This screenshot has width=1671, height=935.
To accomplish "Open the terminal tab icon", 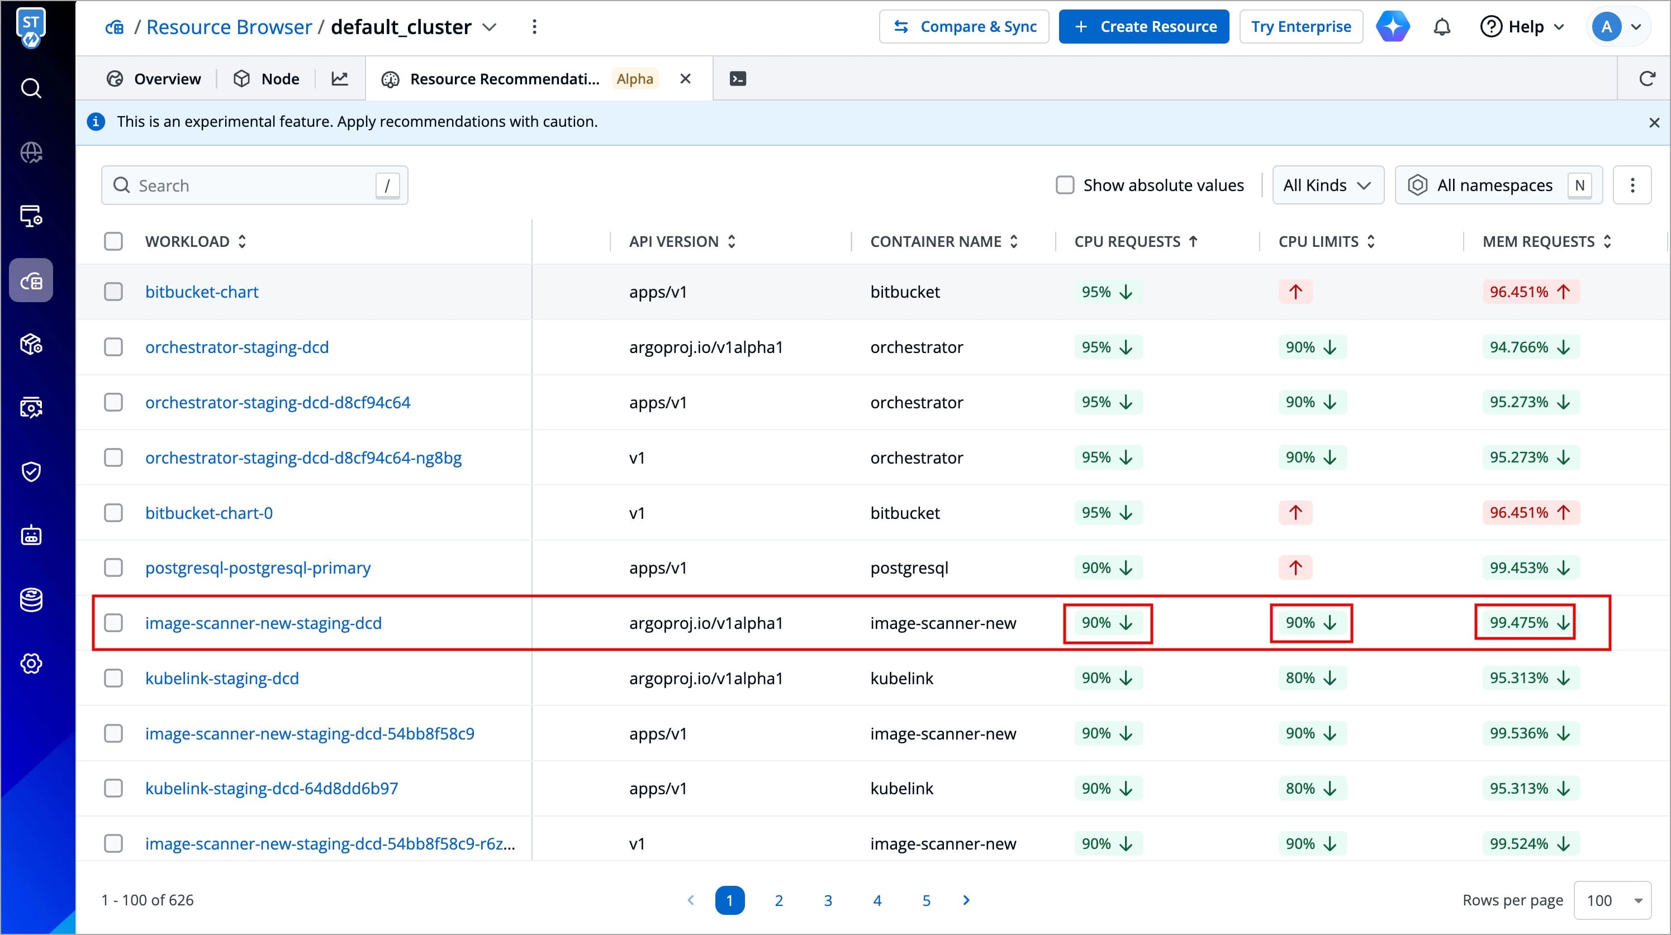I will (x=738, y=79).
